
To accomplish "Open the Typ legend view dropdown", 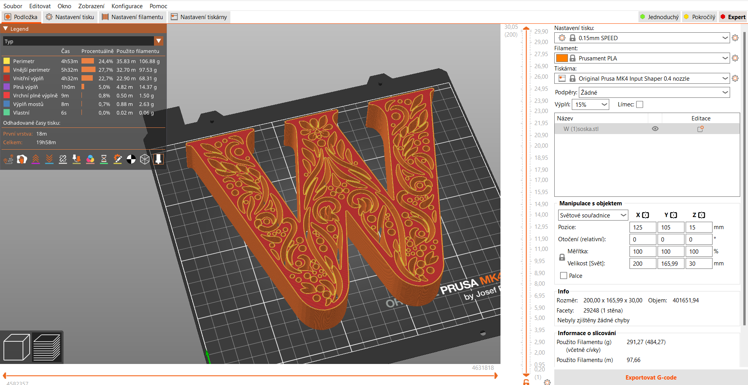I will [x=83, y=41].
